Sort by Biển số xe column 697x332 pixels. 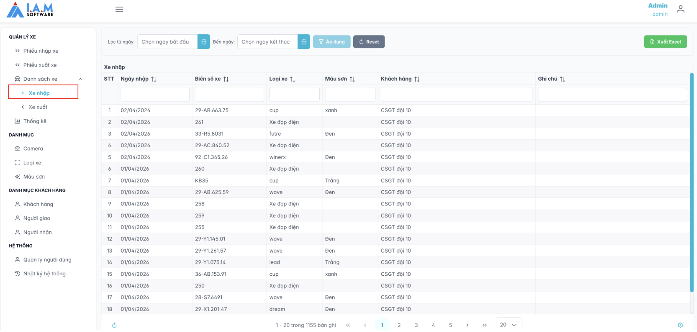[226, 79]
